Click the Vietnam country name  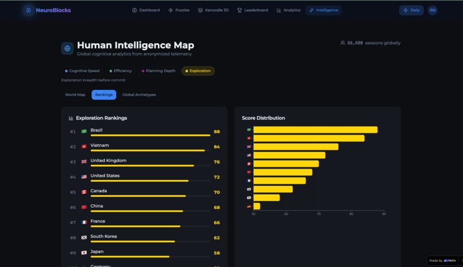99,145
